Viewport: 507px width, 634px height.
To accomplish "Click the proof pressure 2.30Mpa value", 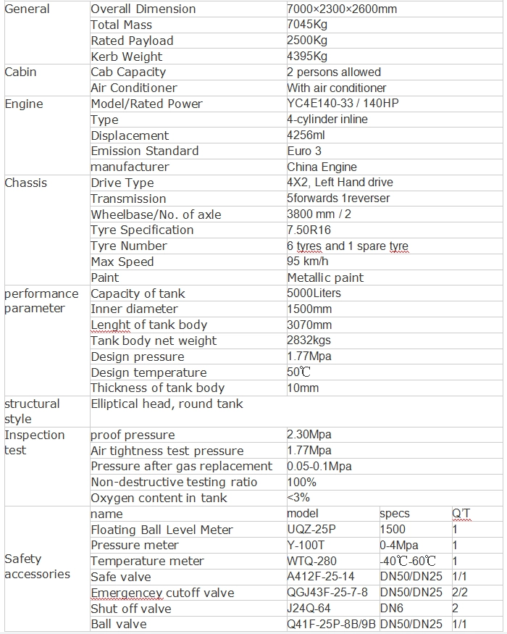I will [x=309, y=435].
